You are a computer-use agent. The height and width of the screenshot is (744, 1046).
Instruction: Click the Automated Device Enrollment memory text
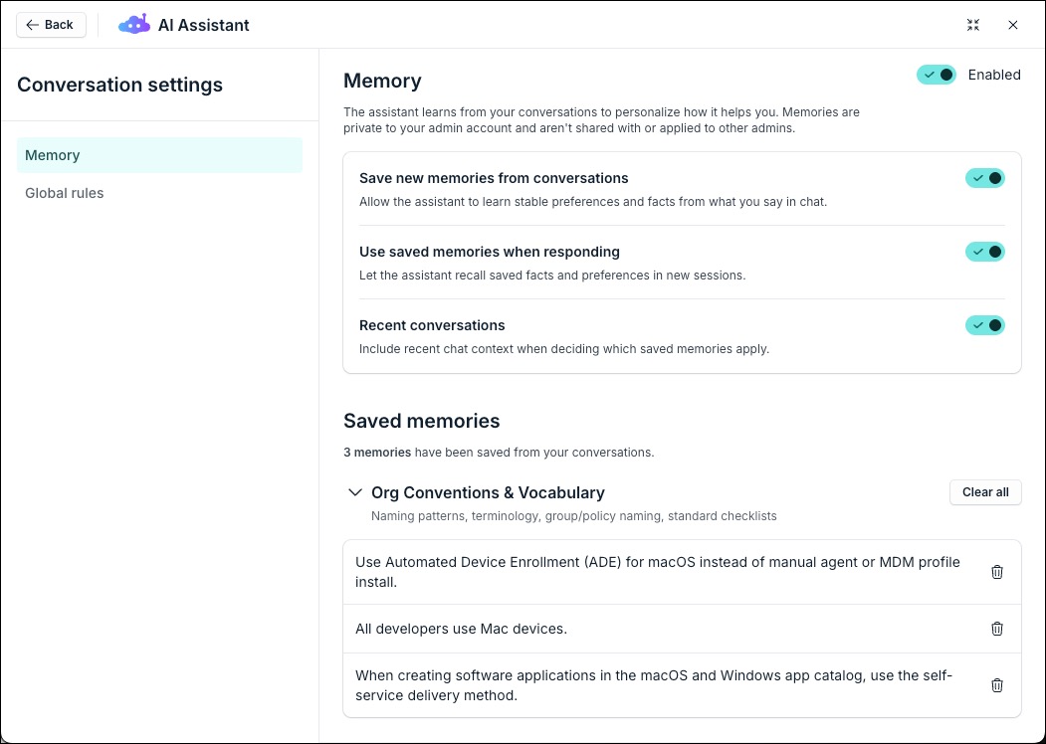(658, 572)
